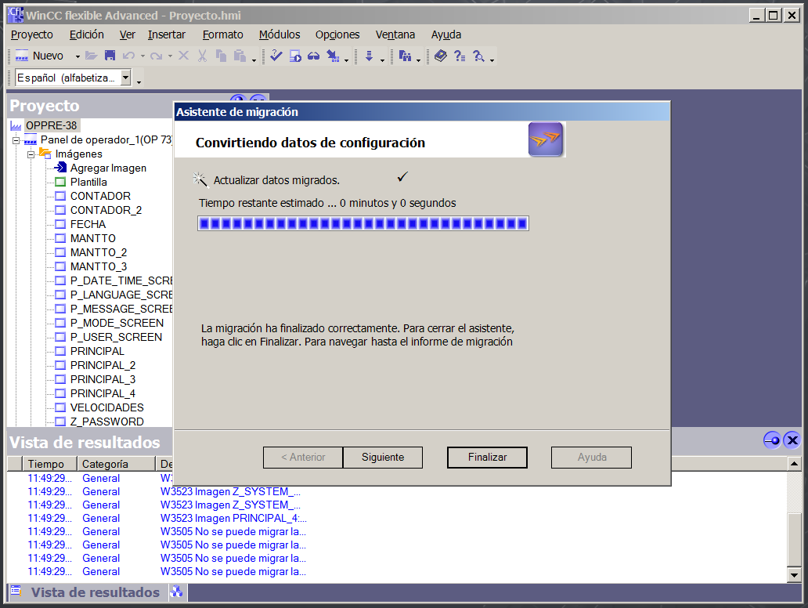The height and width of the screenshot is (608, 808).
Task: Click the Delete X icon in the toolbar
Action: point(183,56)
